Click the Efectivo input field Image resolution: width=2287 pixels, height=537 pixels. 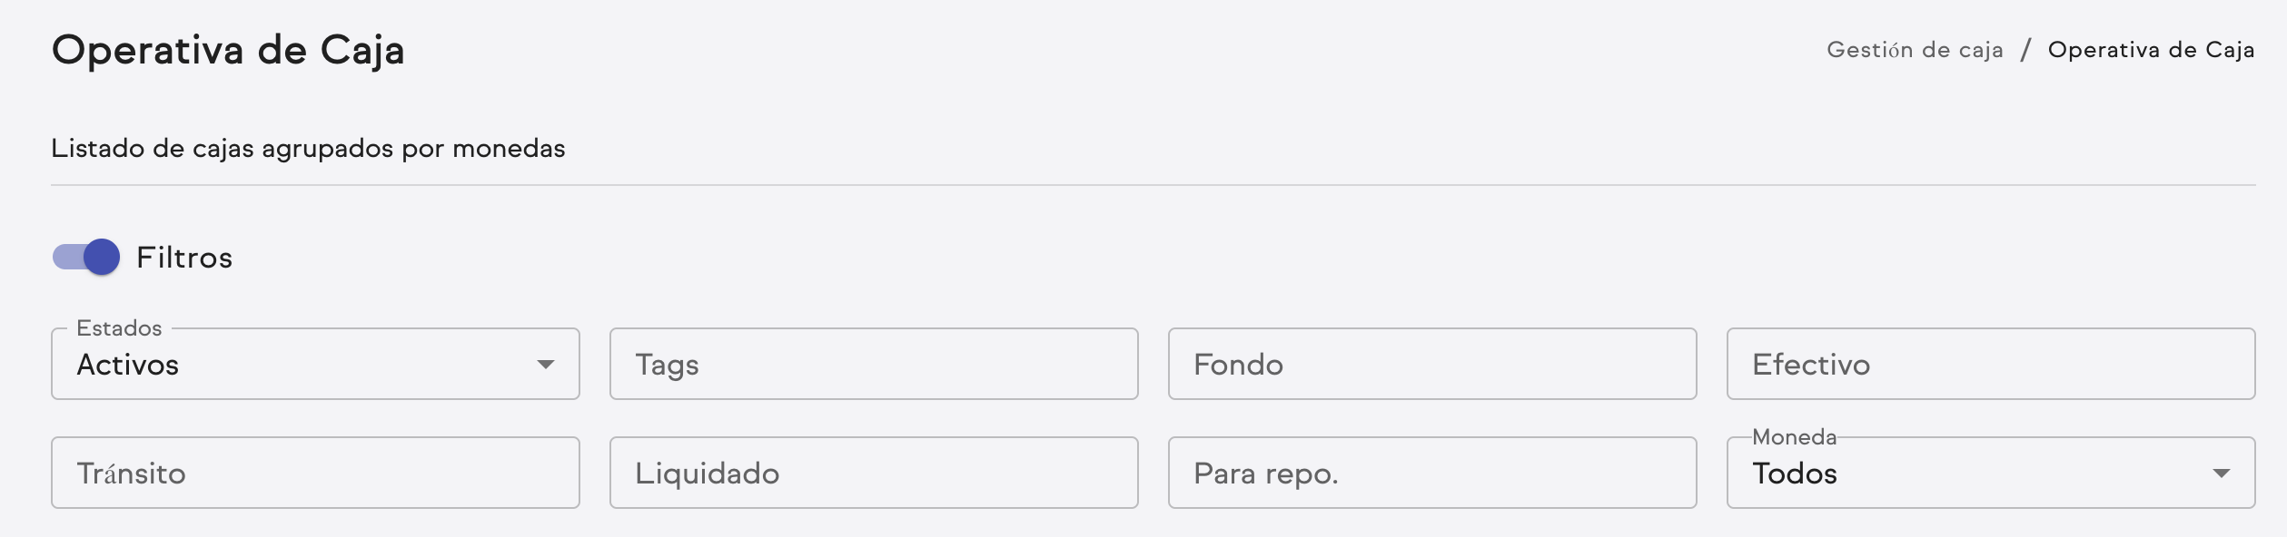(1989, 364)
